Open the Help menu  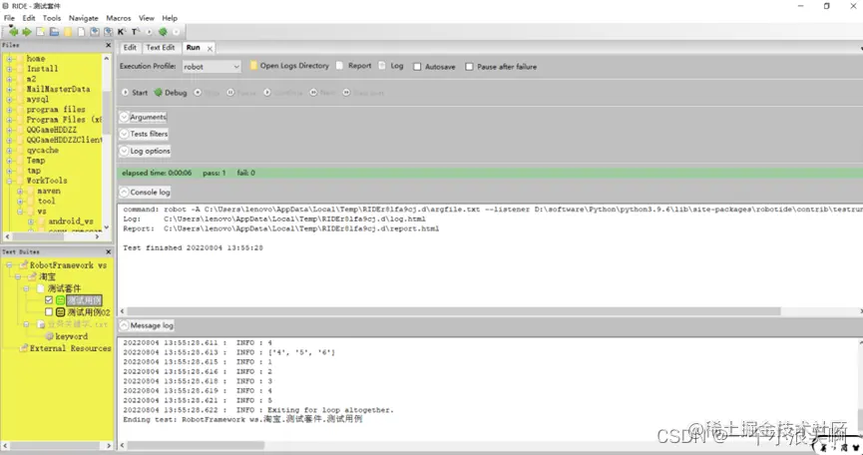coord(170,18)
